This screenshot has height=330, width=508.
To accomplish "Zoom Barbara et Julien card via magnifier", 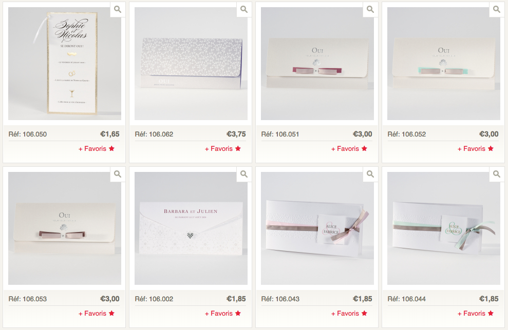I will point(244,174).
